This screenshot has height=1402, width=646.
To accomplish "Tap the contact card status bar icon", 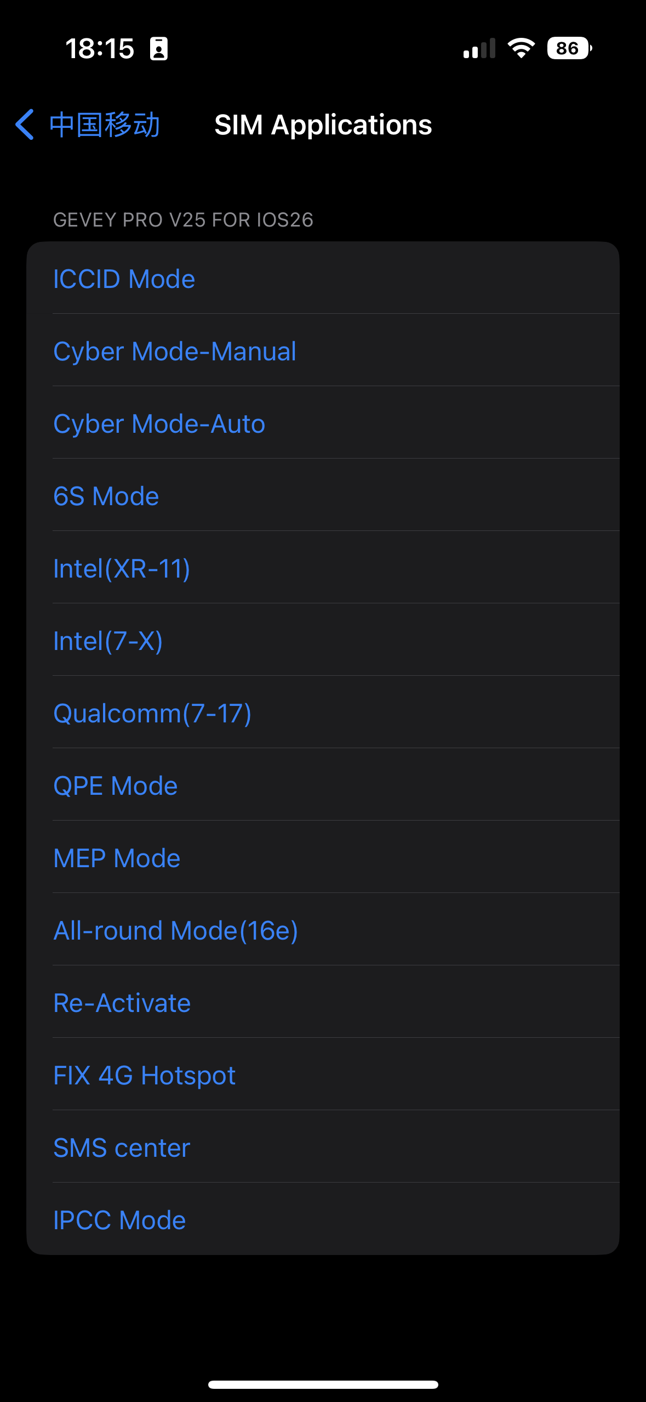I will pyautogui.click(x=159, y=49).
